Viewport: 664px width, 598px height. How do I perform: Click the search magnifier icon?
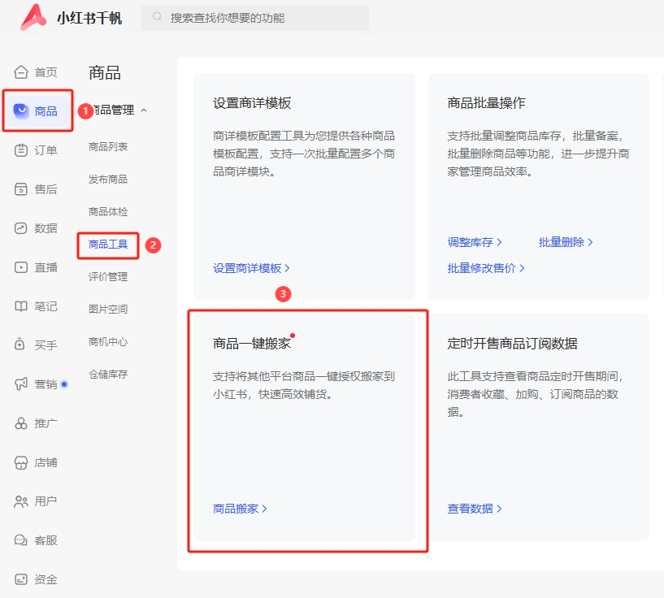(x=157, y=17)
